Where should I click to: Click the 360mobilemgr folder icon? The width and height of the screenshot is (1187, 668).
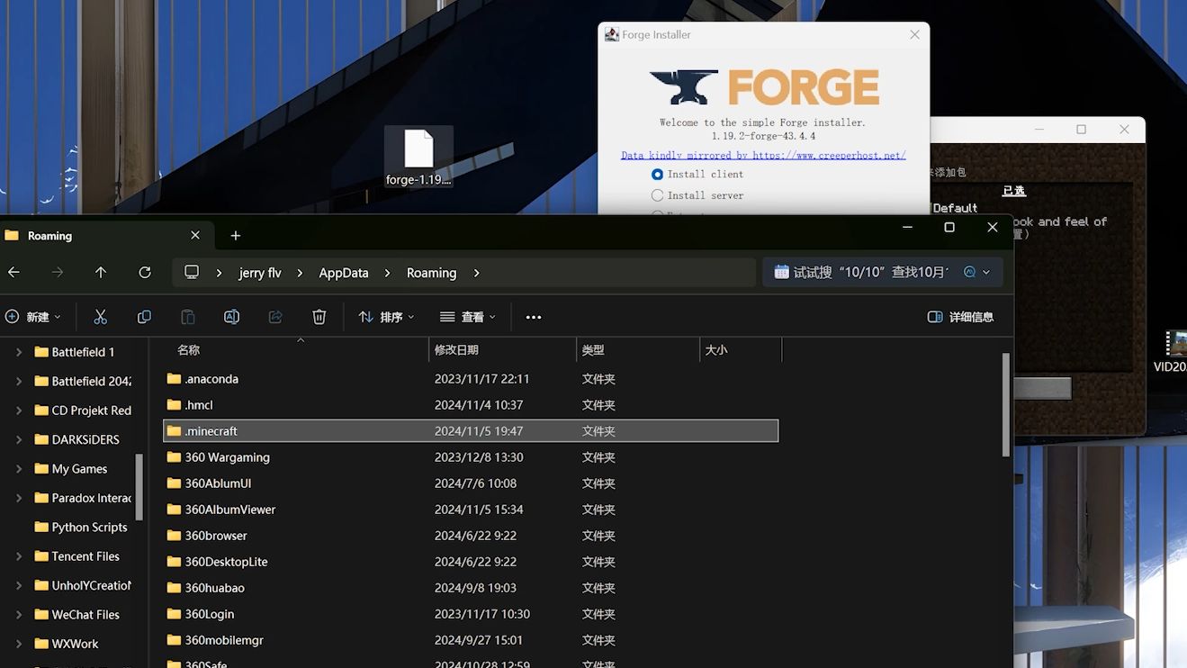coord(174,640)
